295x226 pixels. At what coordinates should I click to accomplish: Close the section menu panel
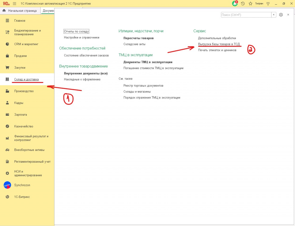tap(288, 15)
